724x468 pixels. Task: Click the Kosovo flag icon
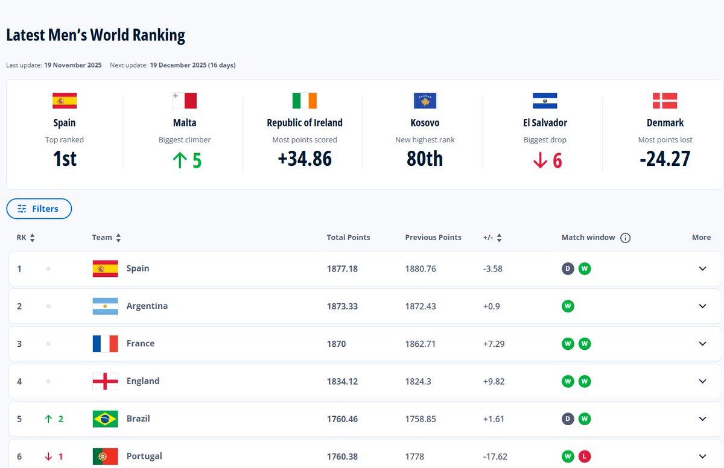(x=425, y=101)
